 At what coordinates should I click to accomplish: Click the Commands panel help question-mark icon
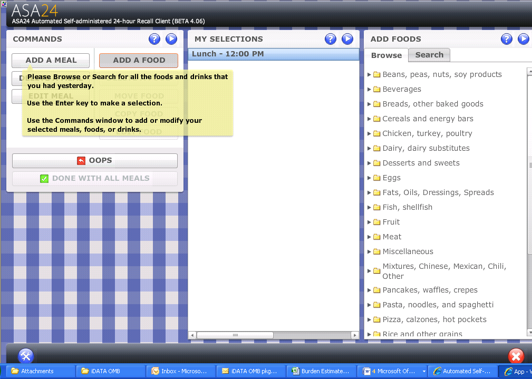tap(154, 39)
